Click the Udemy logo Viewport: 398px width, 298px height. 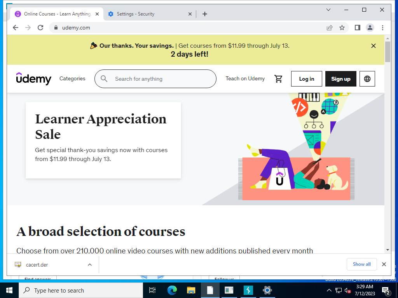[x=33, y=78]
